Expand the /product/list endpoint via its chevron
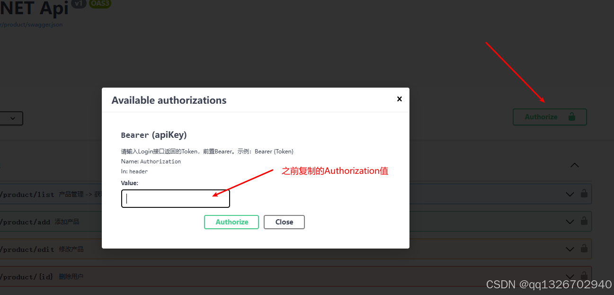This screenshot has height=295, width=614. 570,194
